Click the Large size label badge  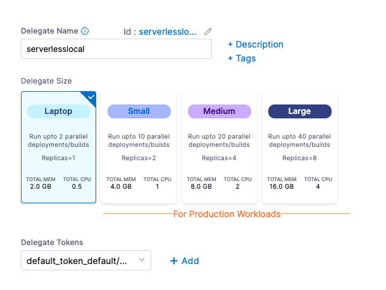click(299, 111)
